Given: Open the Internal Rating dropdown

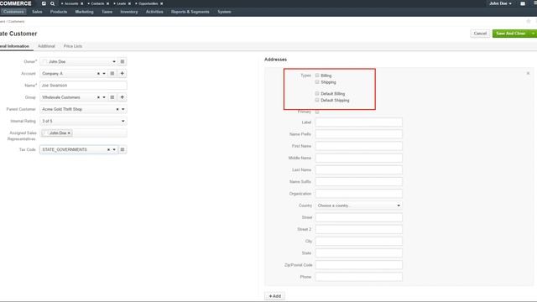Looking at the screenshot, I should pos(83,121).
